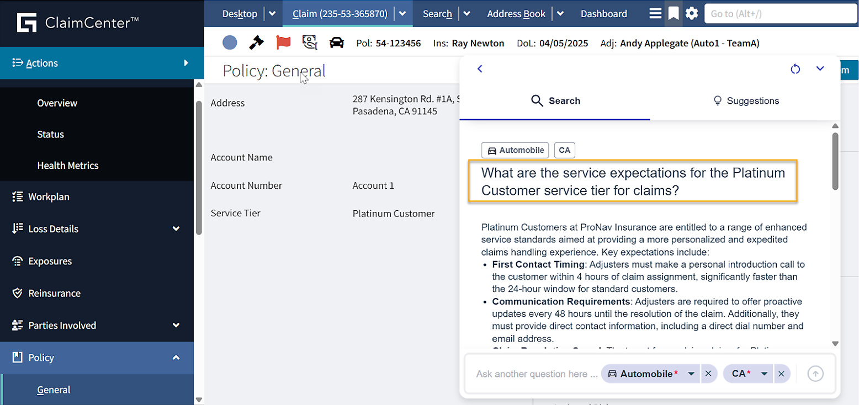Image resolution: width=859 pixels, height=405 pixels.
Task: Click the ClaimCenter logo icon
Action: coord(26,23)
